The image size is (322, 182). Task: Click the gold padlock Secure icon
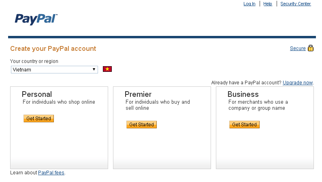click(311, 48)
